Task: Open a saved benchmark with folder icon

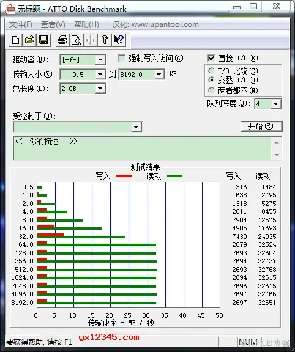Action: tap(29, 40)
